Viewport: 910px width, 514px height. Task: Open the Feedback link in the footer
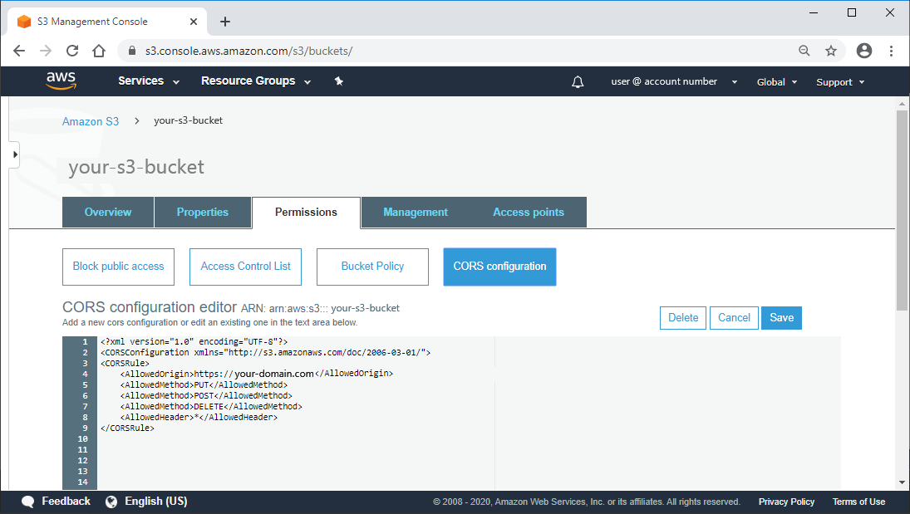[x=66, y=502]
